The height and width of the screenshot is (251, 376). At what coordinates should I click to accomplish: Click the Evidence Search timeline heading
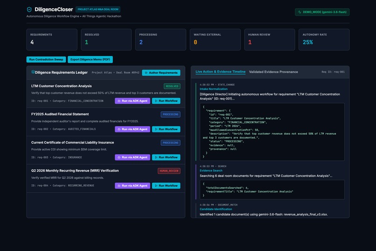pos(211,171)
